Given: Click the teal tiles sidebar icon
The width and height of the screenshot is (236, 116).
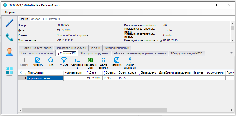Looking at the screenshot, I should click(9, 71).
